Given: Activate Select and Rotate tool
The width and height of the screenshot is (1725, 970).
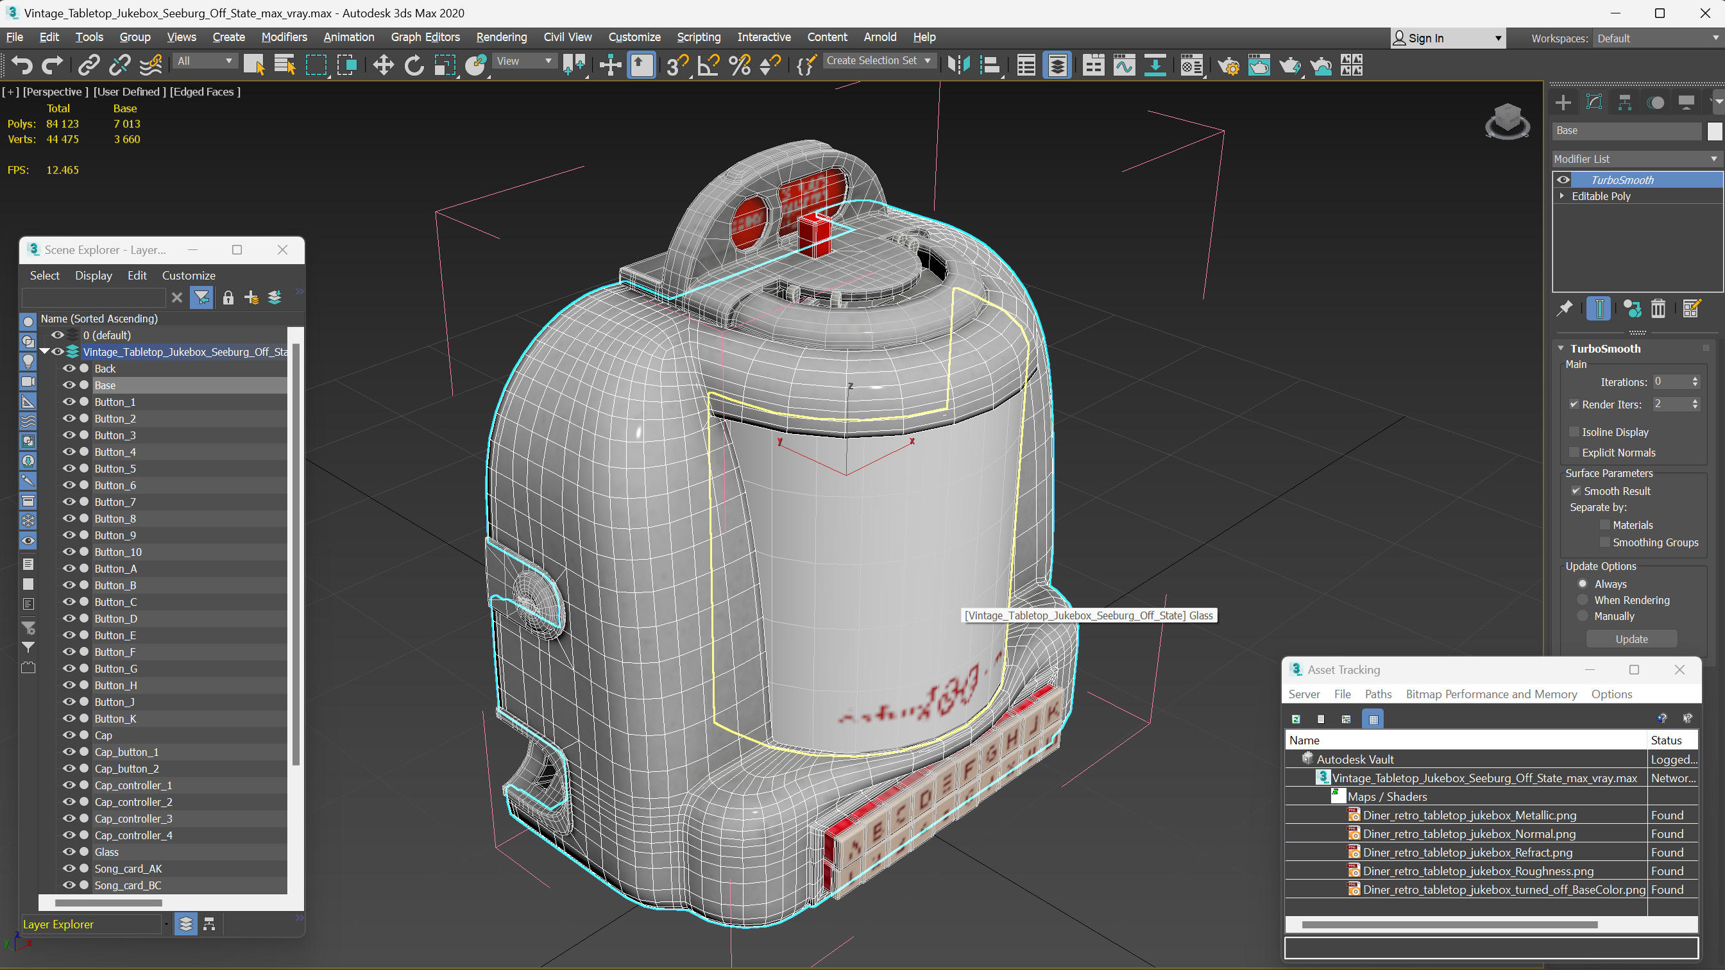Looking at the screenshot, I should pyautogui.click(x=414, y=65).
